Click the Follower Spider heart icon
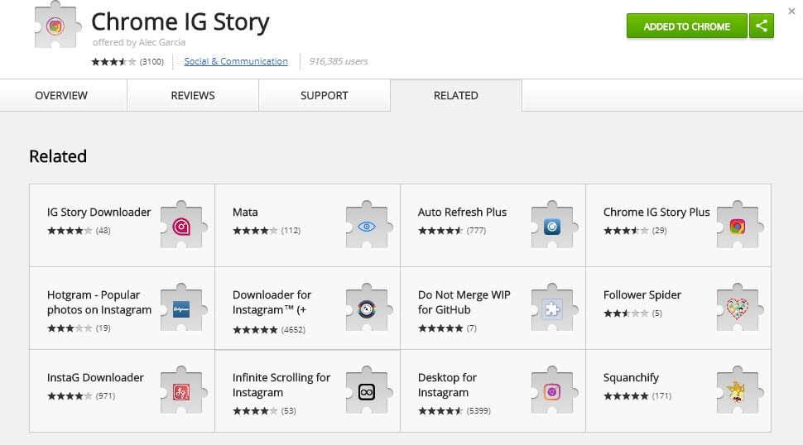803x445 pixels. (739, 308)
